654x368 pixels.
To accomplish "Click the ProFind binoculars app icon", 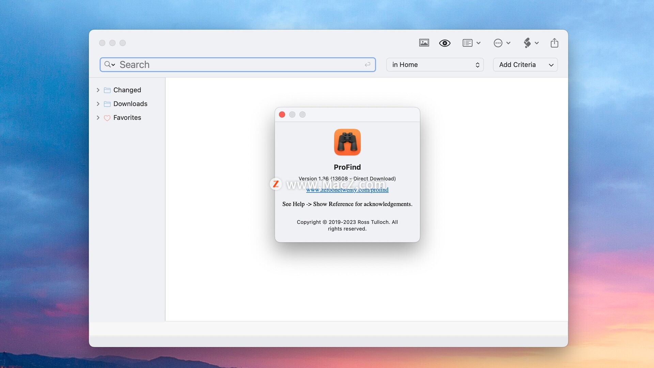I will tap(347, 142).
